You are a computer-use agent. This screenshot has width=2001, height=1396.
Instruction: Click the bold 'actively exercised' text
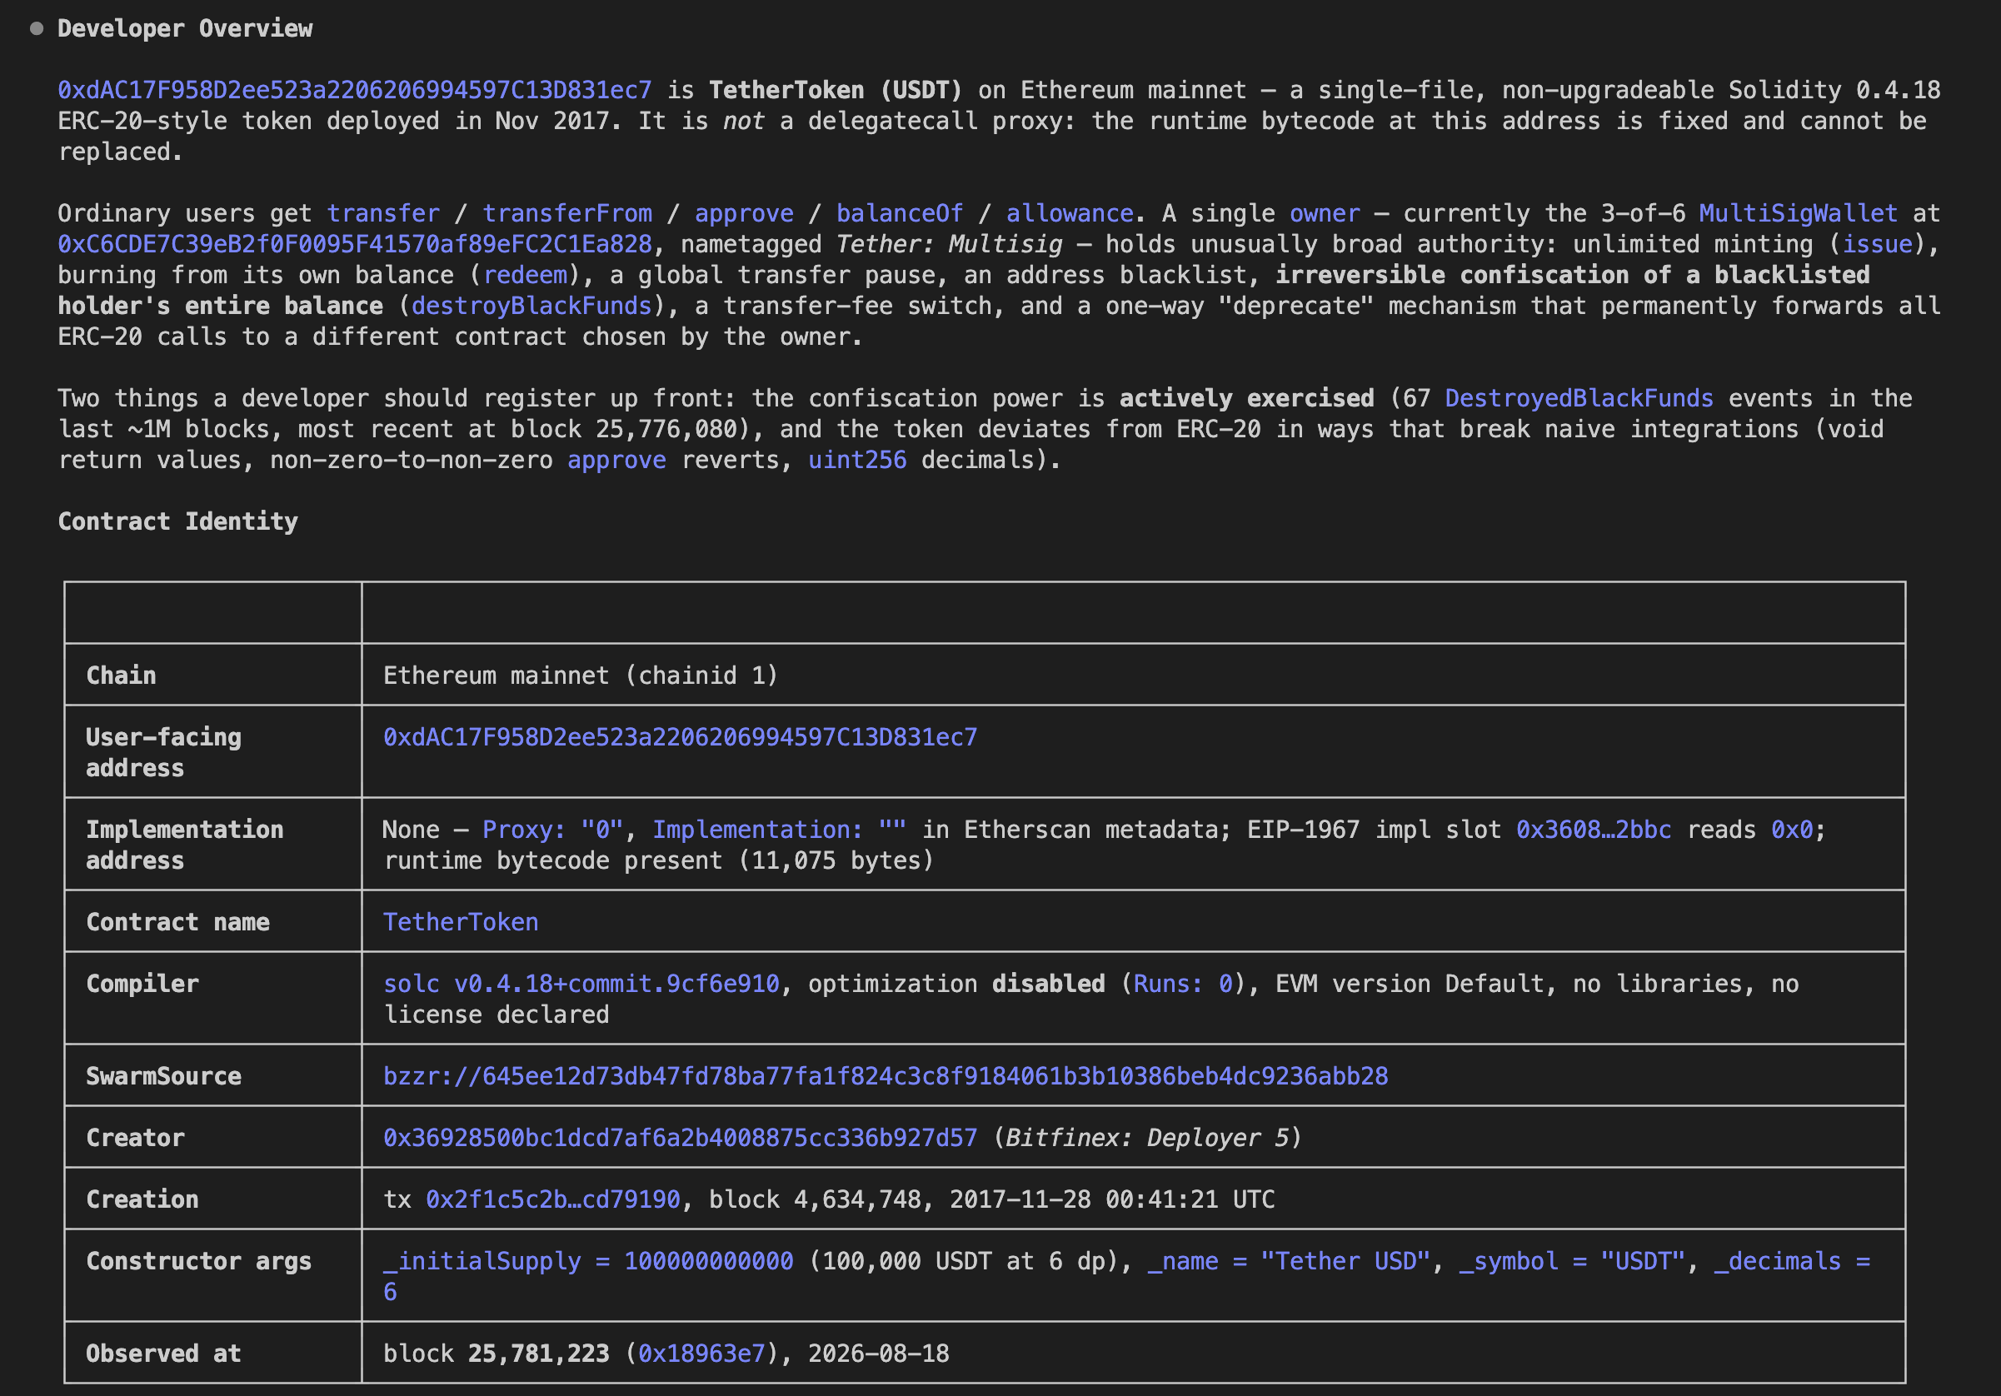pos(1247,398)
